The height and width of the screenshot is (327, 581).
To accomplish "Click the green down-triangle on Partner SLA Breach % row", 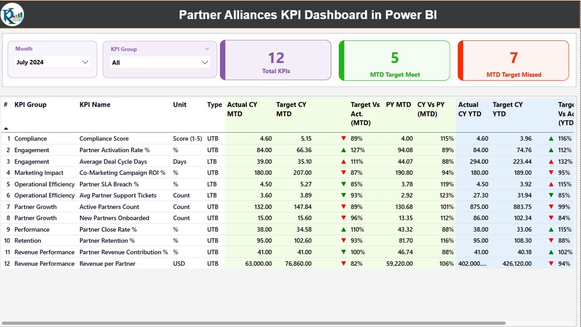I will [x=344, y=184].
